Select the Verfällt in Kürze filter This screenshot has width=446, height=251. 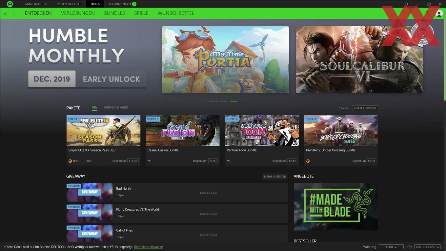(x=116, y=108)
